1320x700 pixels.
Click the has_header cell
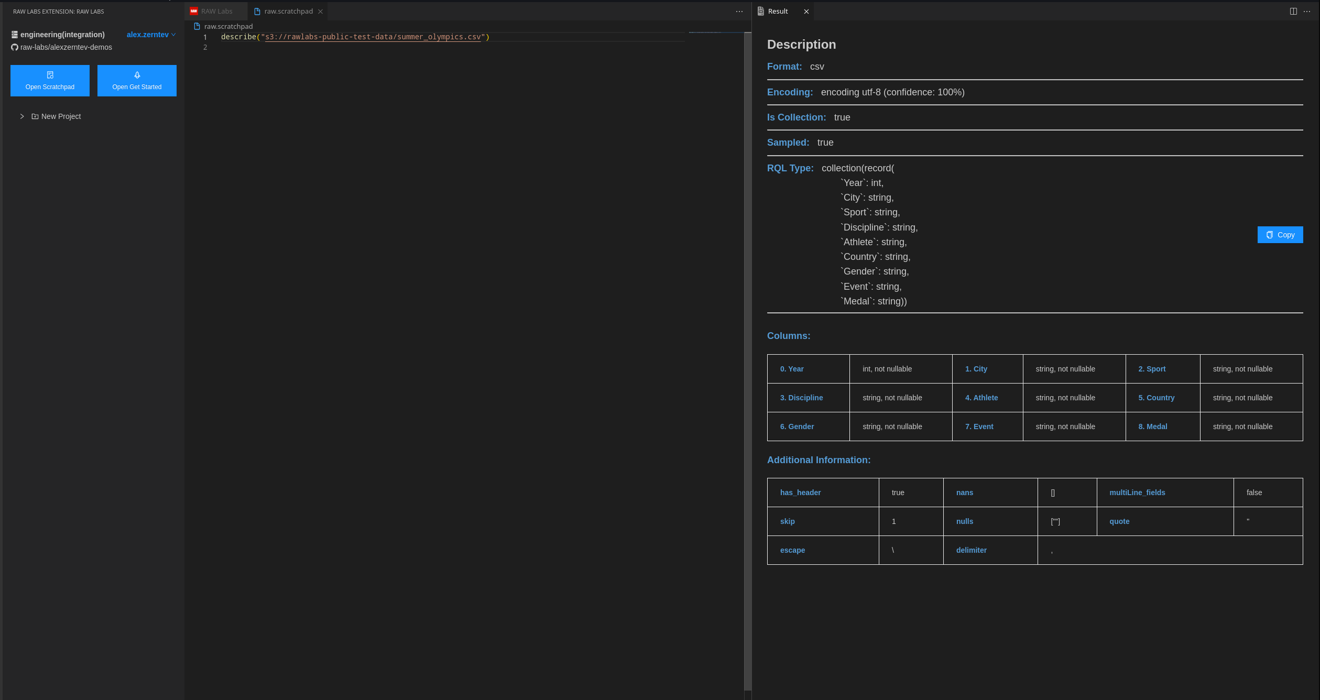tap(823, 493)
